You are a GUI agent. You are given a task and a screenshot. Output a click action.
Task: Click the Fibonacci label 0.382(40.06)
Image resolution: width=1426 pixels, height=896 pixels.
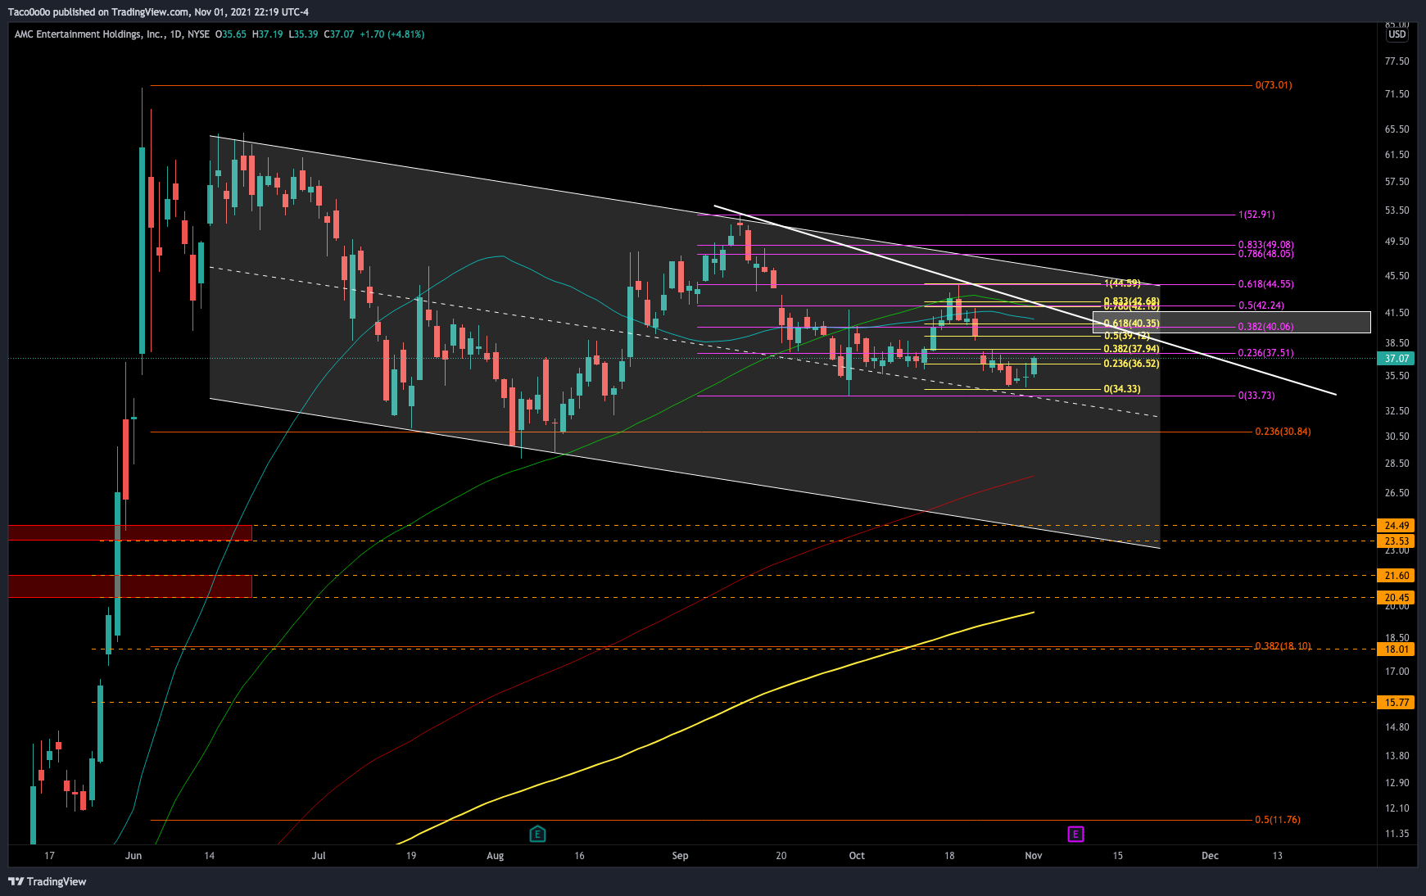(x=1266, y=327)
